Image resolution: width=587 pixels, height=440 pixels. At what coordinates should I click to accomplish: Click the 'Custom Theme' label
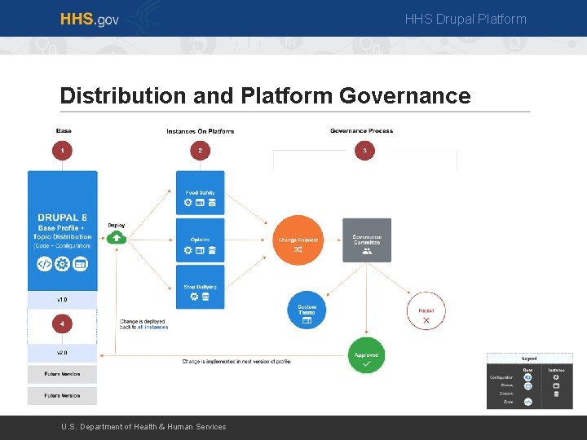[307, 310]
